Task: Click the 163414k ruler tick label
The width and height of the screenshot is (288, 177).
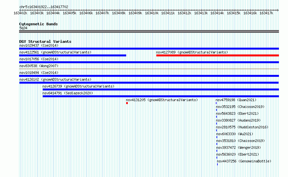Action: tap(217, 13)
